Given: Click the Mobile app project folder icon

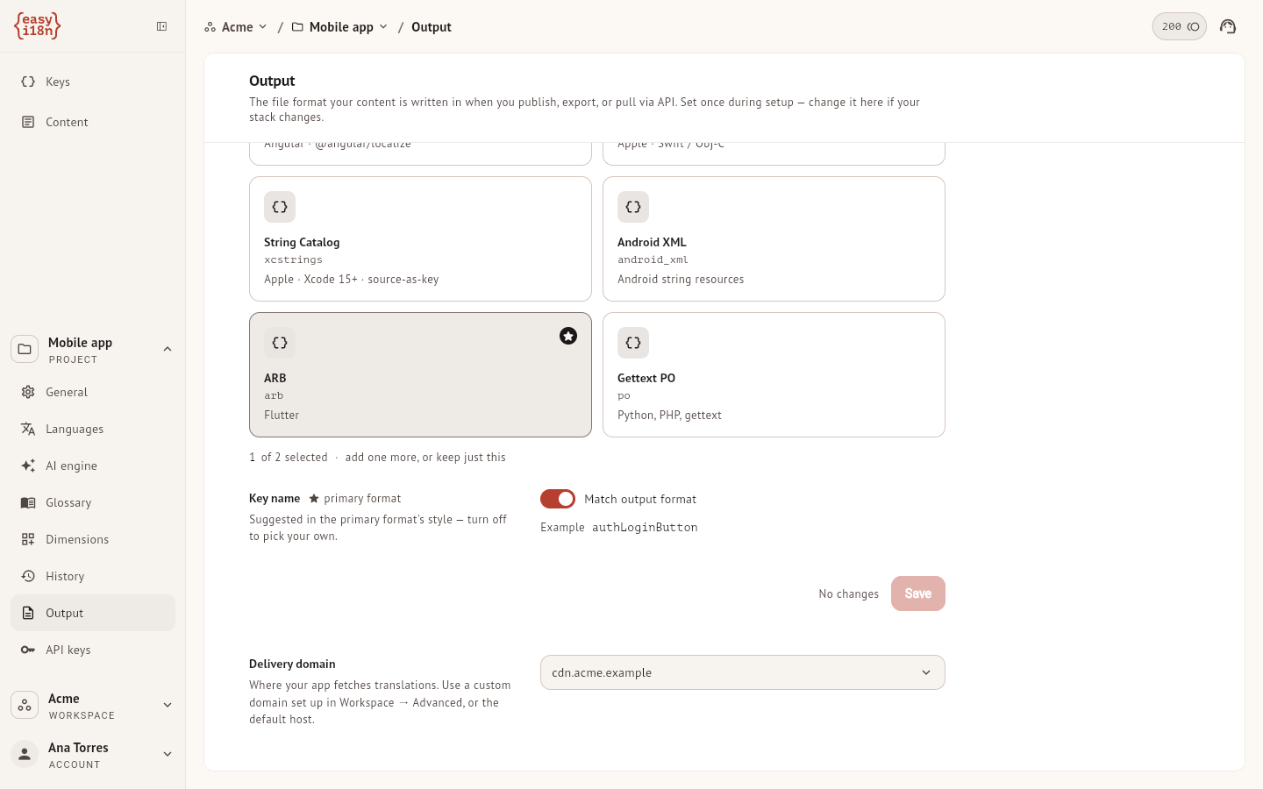Looking at the screenshot, I should tap(25, 349).
